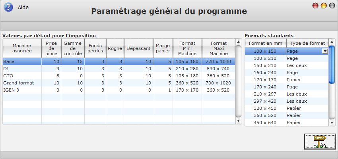Click the Machine associée column header
The height and width of the screenshot is (159, 338).
coord(22,48)
